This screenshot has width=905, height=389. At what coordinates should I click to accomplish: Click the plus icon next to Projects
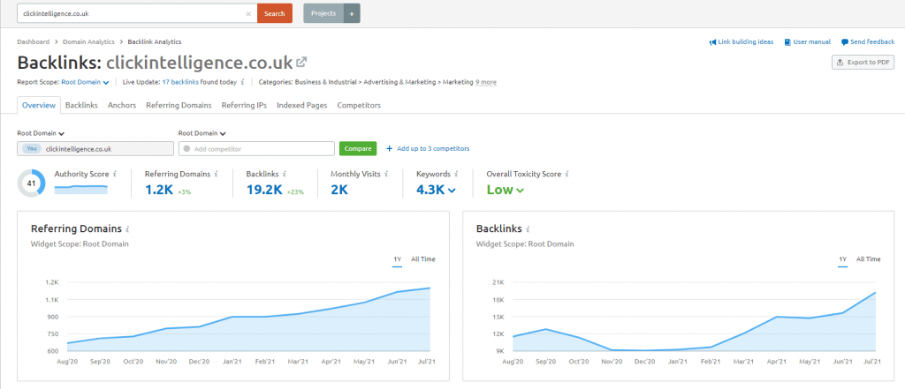click(x=352, y=13)
